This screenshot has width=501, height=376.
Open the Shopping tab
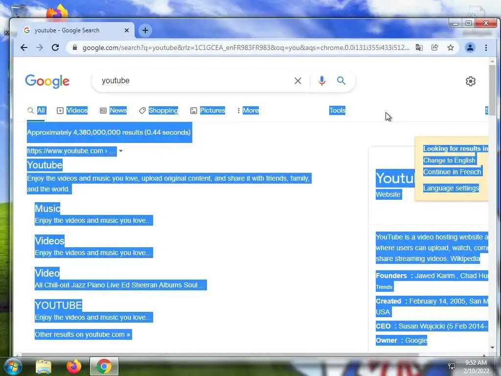159,111
